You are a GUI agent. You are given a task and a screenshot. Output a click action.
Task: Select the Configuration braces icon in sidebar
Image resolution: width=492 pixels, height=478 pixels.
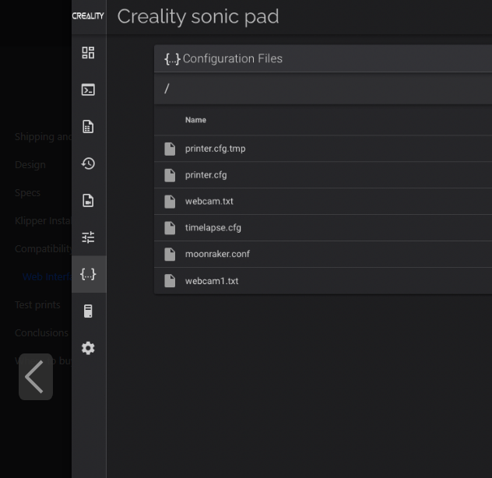coord(88,274)
